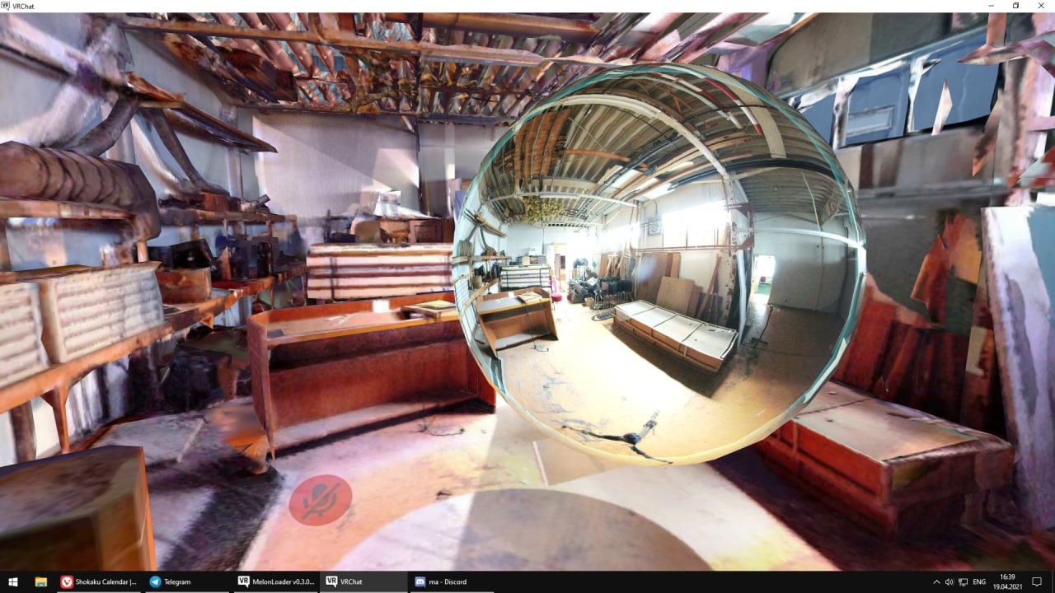The height and width of the screenshot is (593, 1055).
Task: Restore down the VRChat window
Action: point(1015,6)
